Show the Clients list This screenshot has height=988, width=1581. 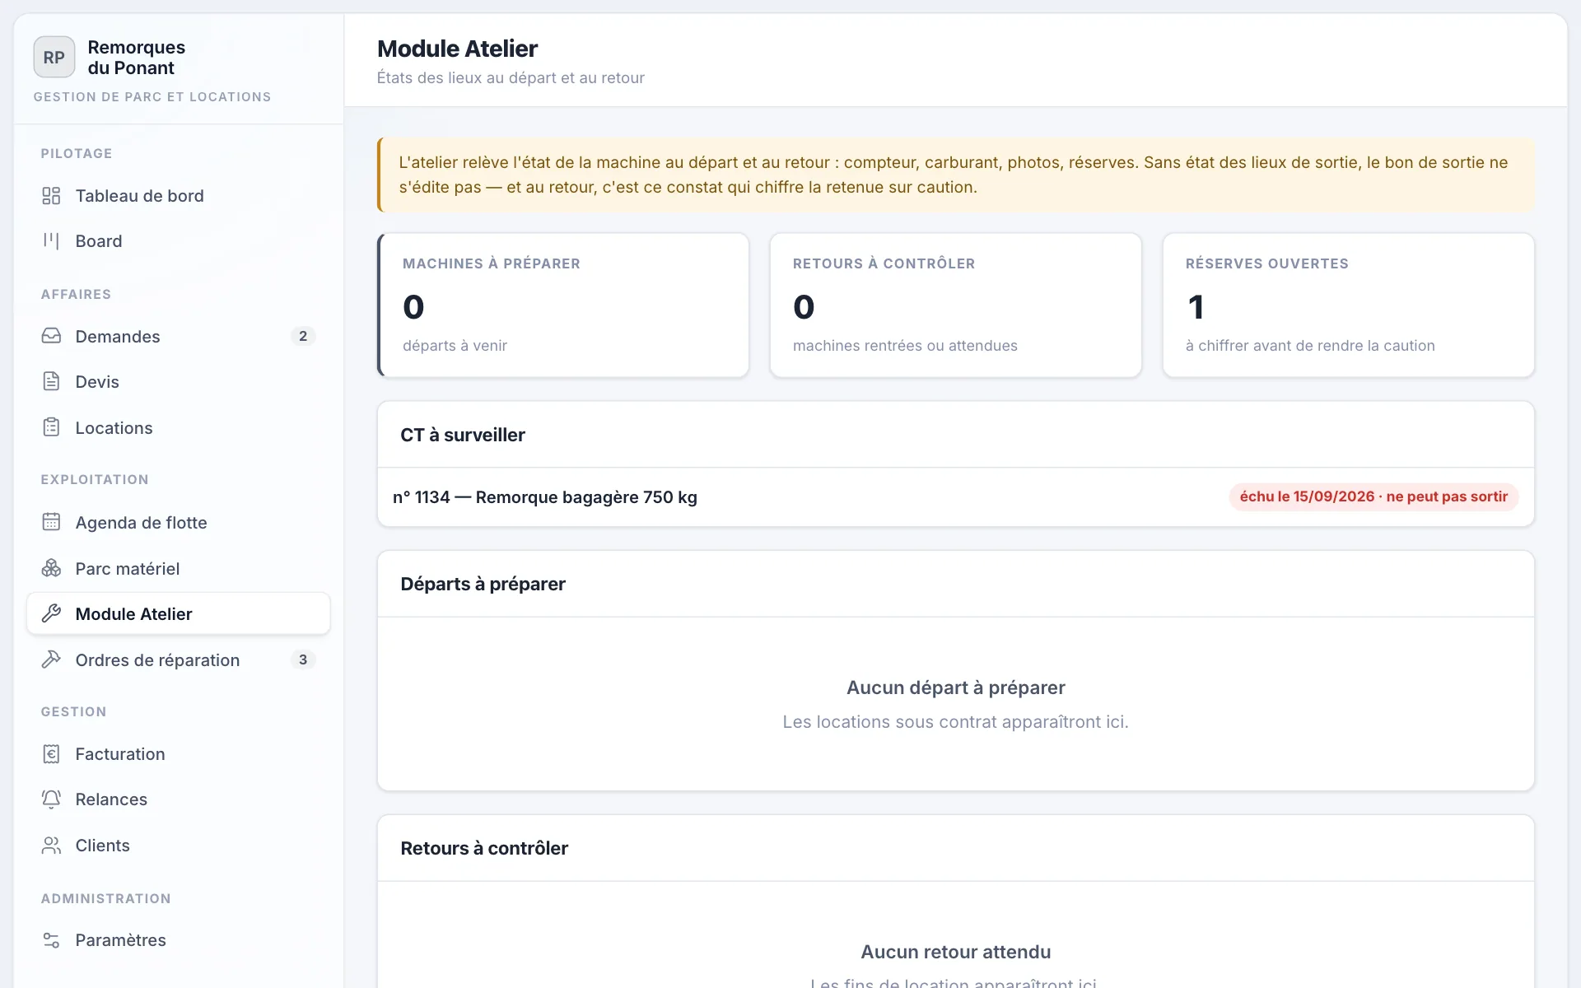tap(179, 845)
